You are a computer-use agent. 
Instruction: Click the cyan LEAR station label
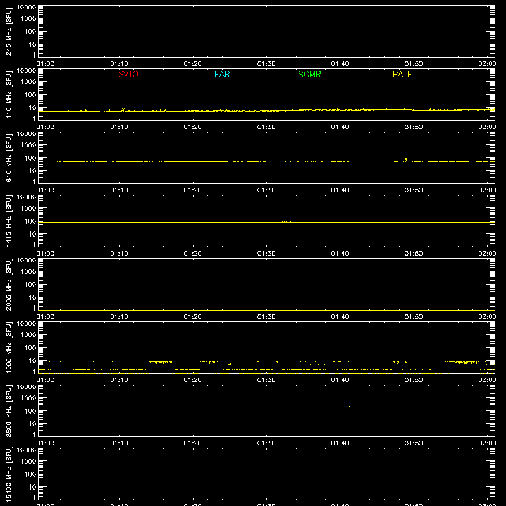219,74
